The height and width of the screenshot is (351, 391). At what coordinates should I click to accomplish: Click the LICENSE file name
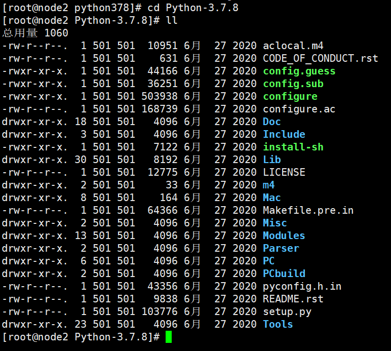click(284, 173)
